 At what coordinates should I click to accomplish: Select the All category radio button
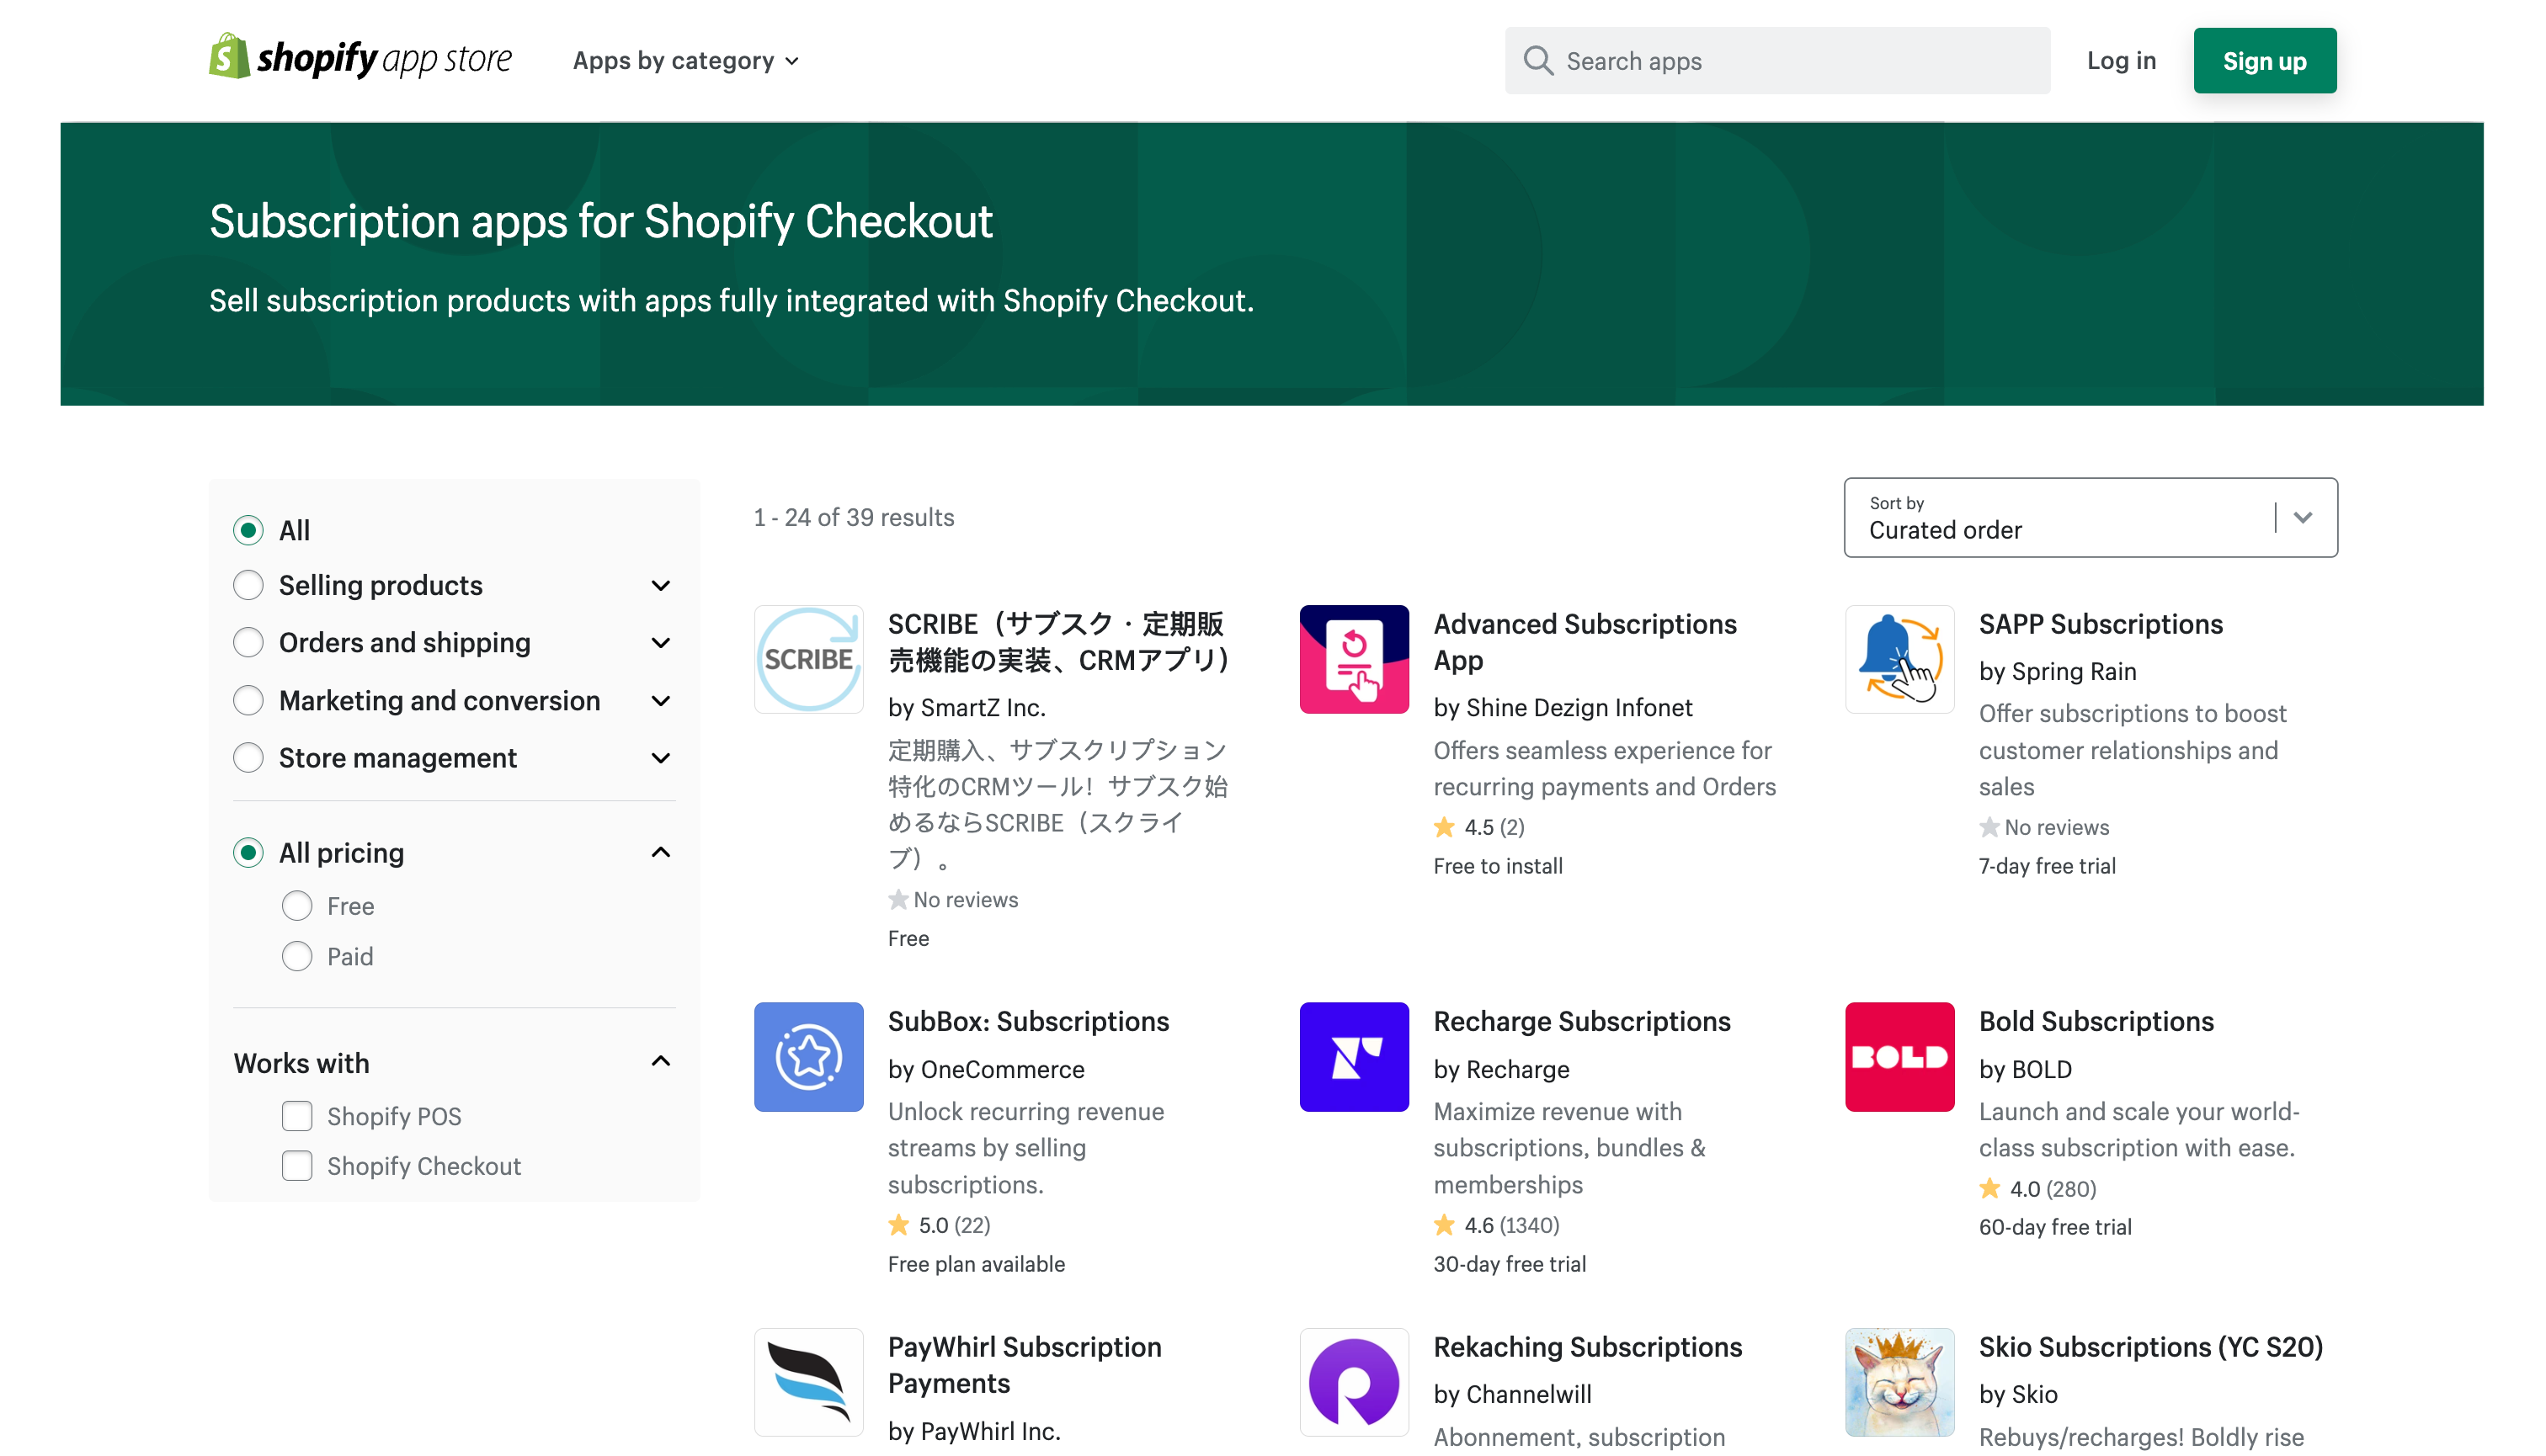248,530
